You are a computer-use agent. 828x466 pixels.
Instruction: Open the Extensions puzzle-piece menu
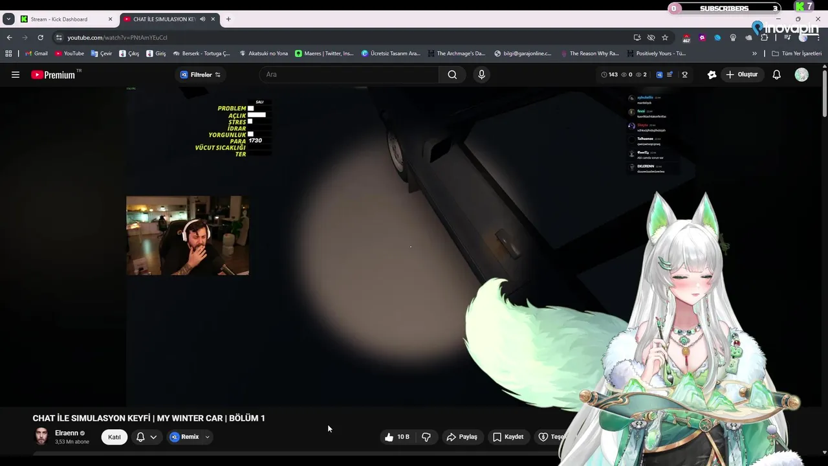pos(764,38)
